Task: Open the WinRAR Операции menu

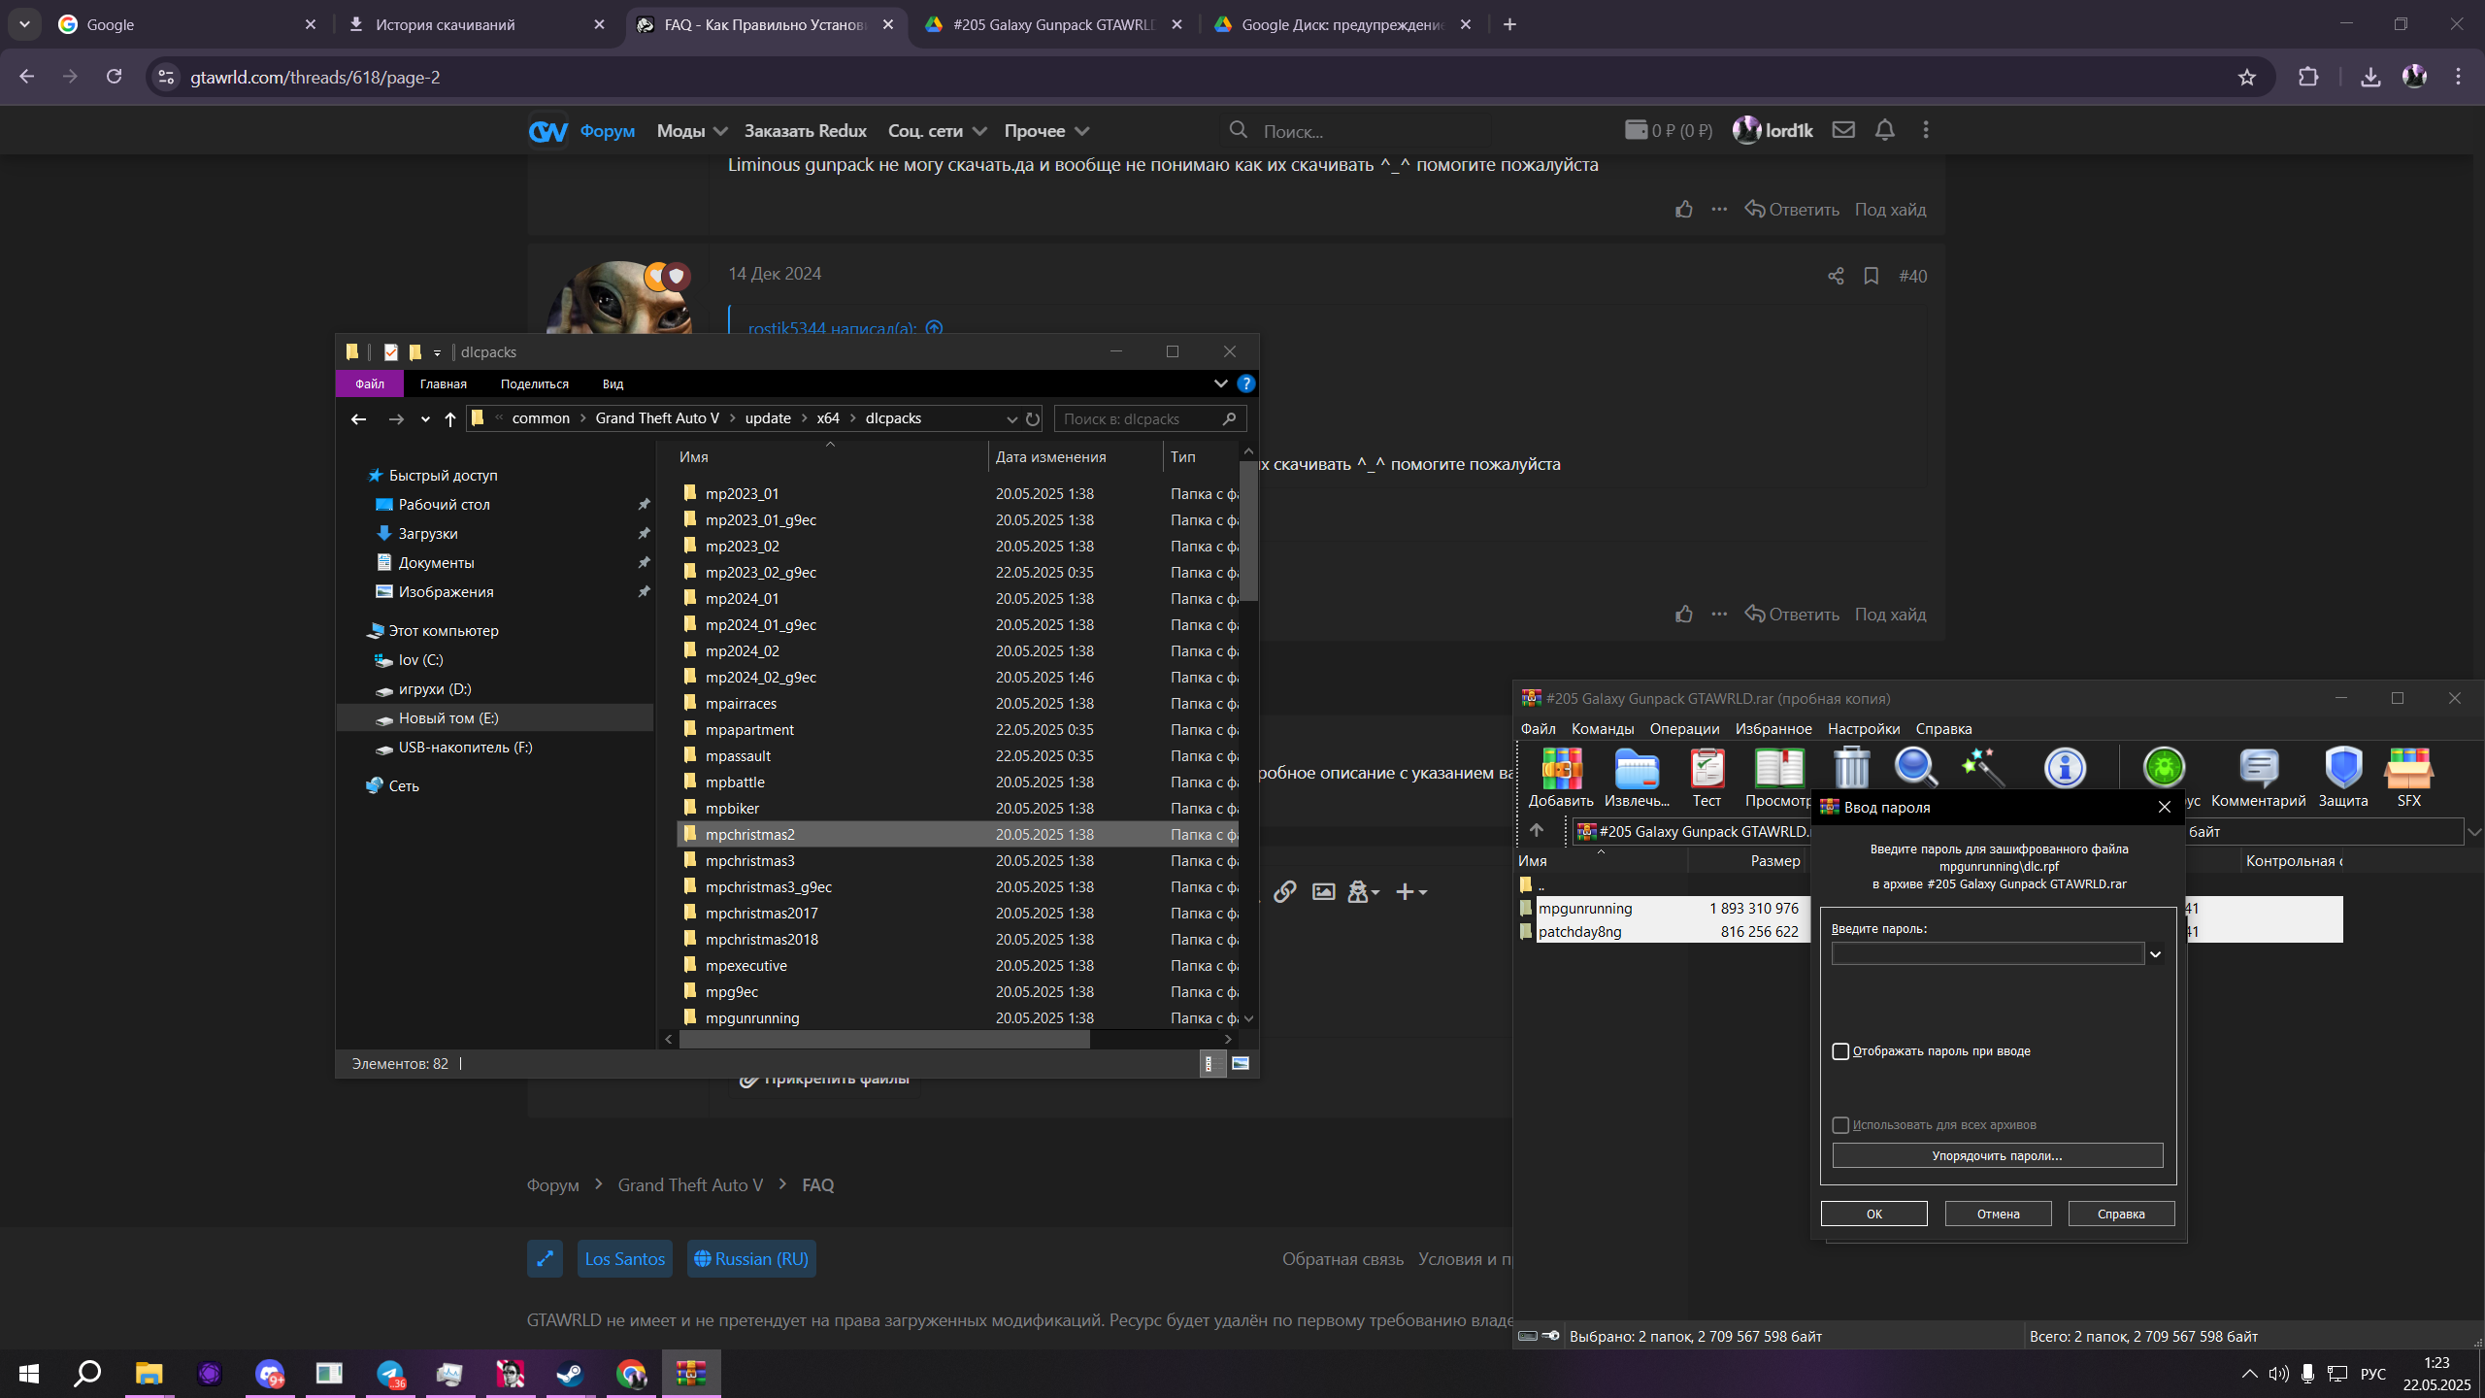Action: pos(1684,729)
